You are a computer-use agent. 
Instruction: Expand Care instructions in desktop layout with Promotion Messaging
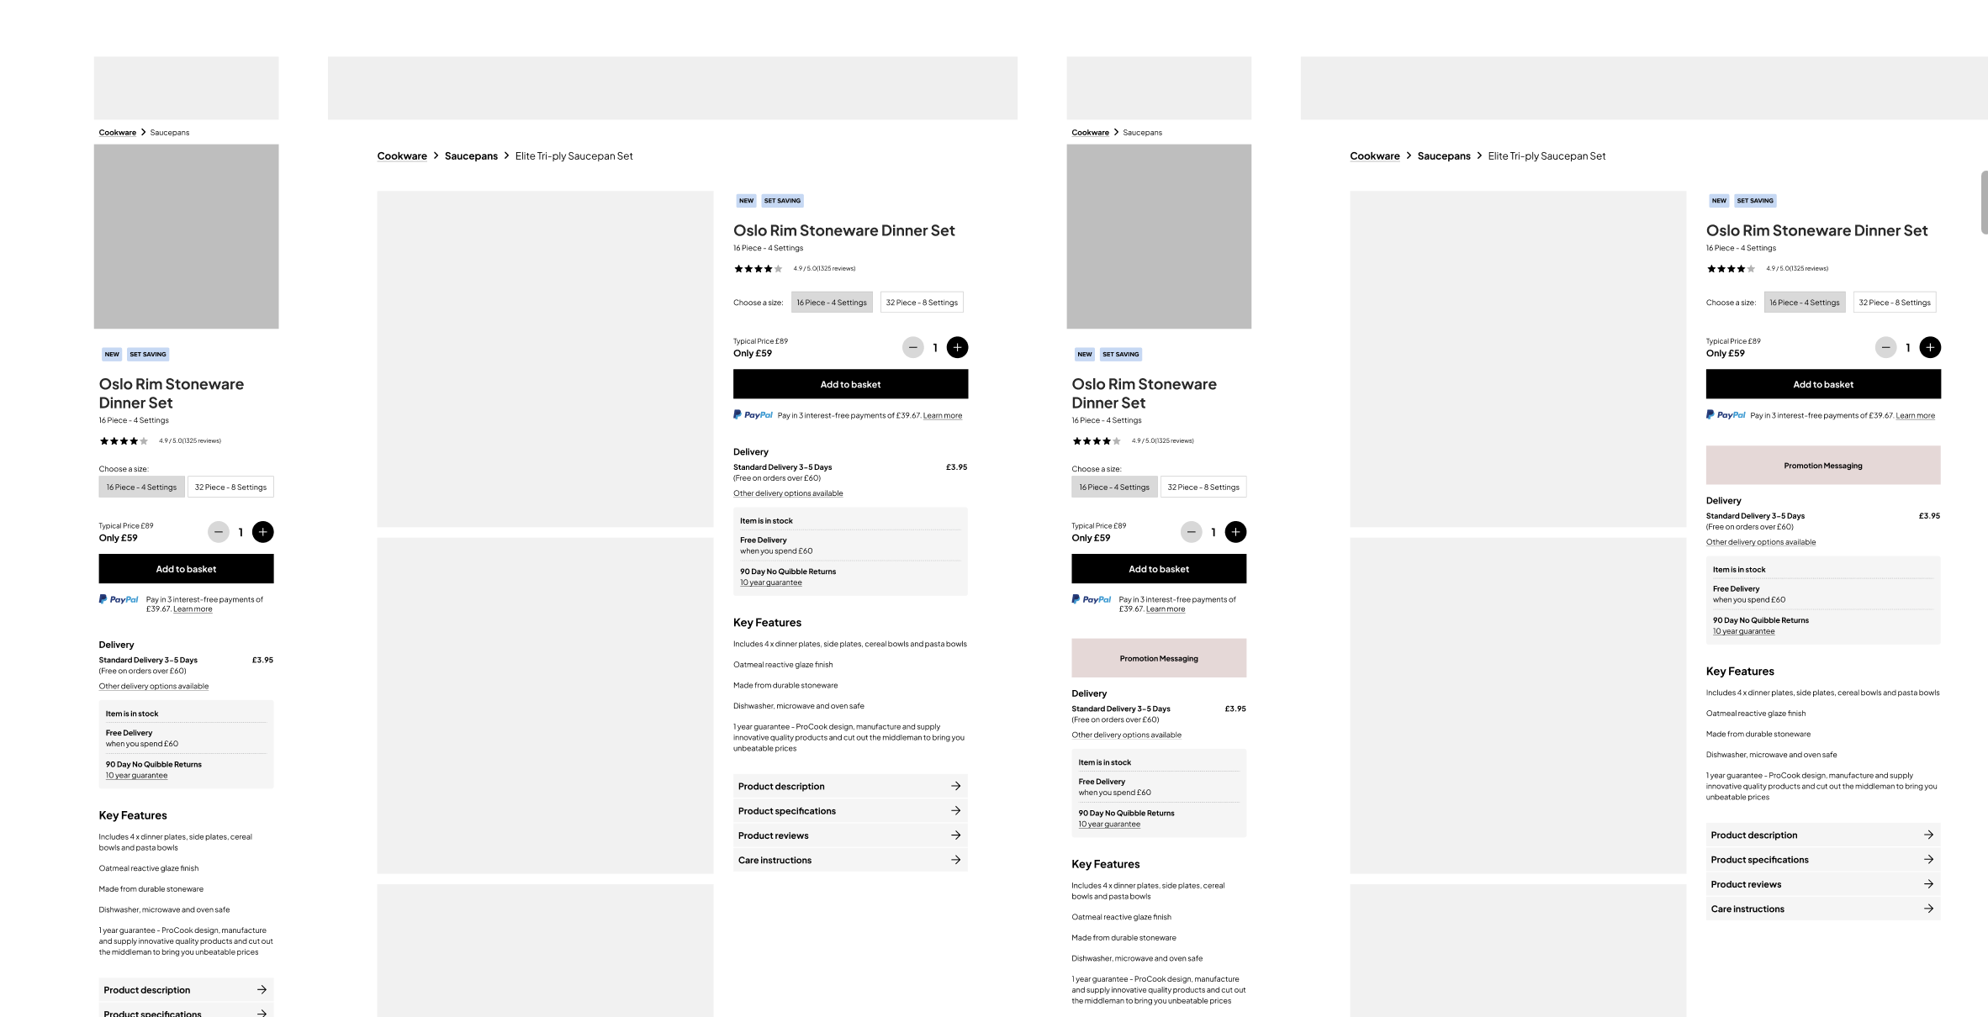point(1823,909)
